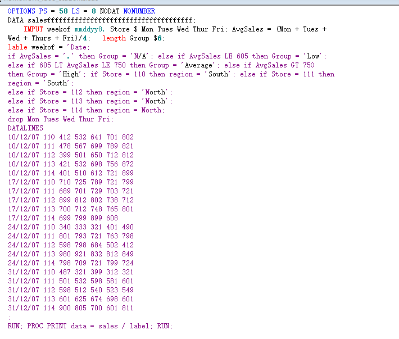Click data row 31/12/07 113 601
The width and height of the screenshot is (399, 339).
pos(71,299)
